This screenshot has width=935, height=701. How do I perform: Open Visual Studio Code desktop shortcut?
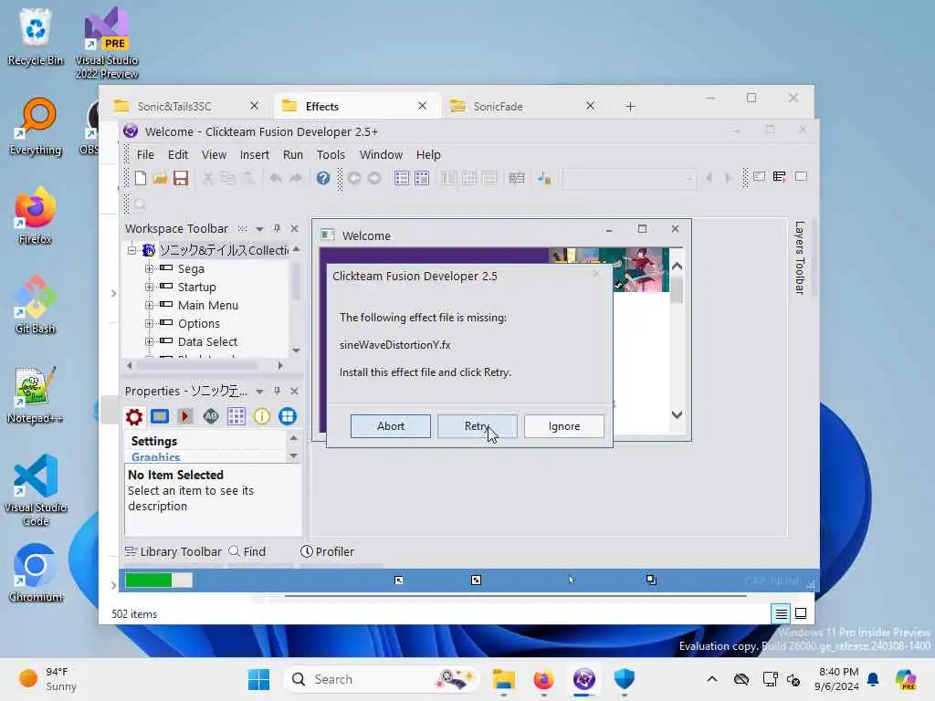(x=36, y=490)
